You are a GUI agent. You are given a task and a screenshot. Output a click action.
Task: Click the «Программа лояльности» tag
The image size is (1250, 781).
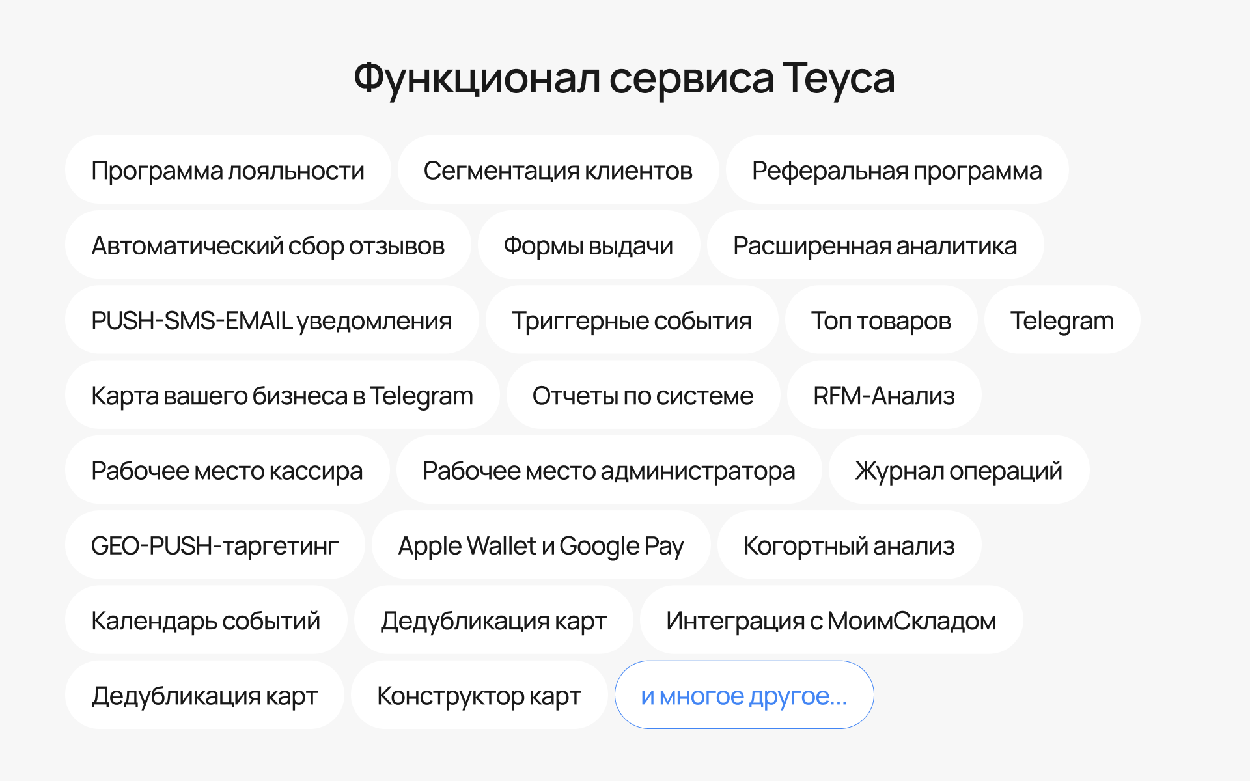pyautogui.click(x=228, y=170)
